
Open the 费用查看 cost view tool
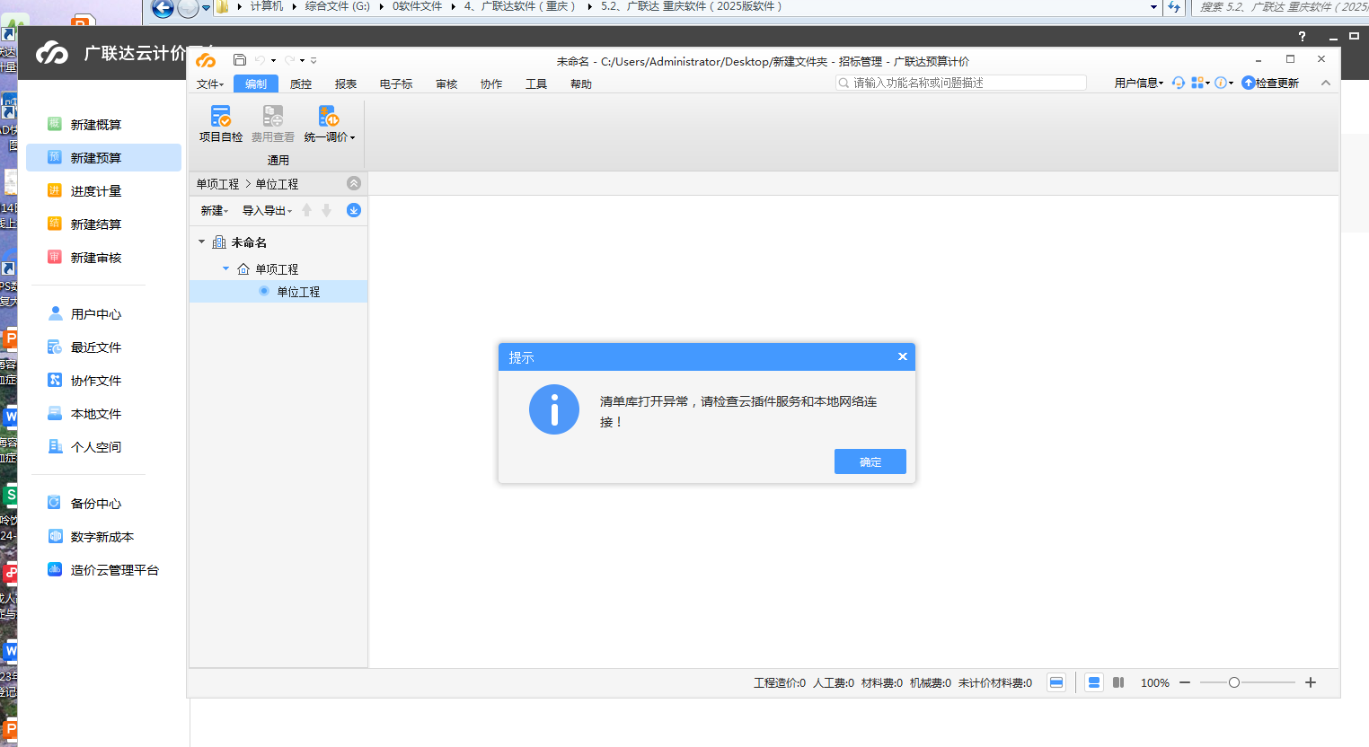[x=273, y=124]
